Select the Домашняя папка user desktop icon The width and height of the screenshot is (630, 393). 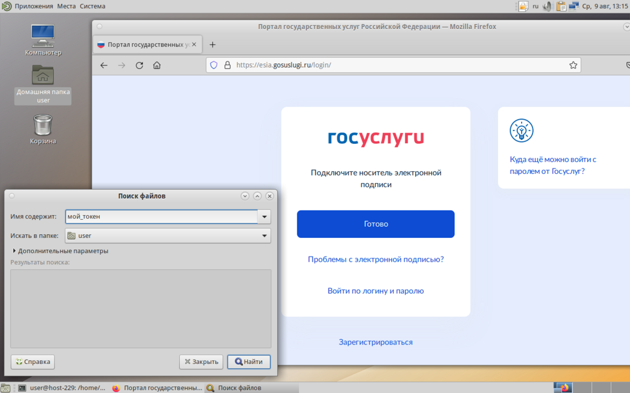[43, 85]
